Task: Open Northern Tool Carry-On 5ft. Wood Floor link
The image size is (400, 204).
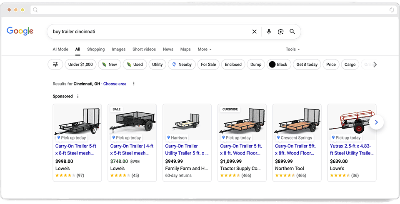Action: click(x=295, y=149)
